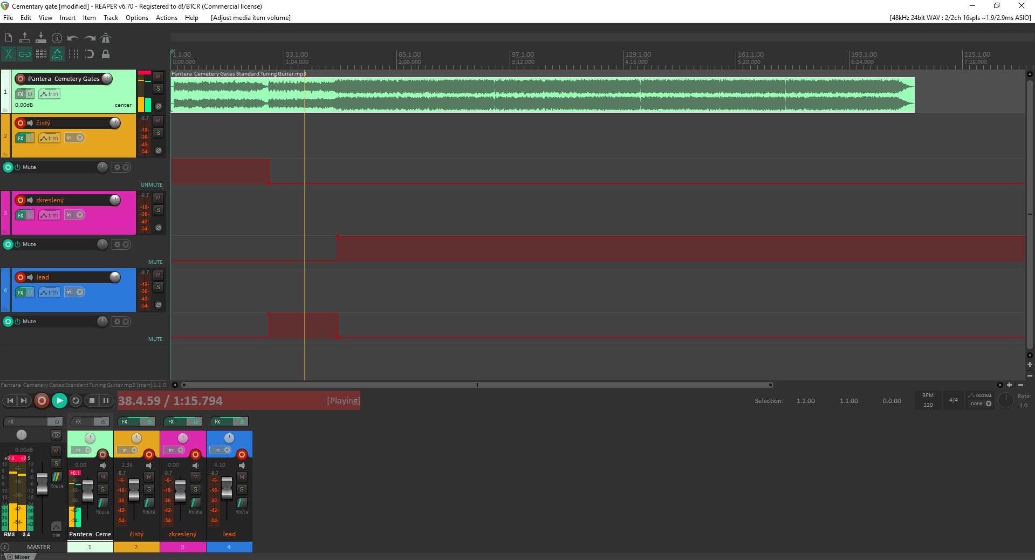Toggle the metronome icon in toolbar
The width and height of the screenshot is (1035, 560).
click(106, 38)
